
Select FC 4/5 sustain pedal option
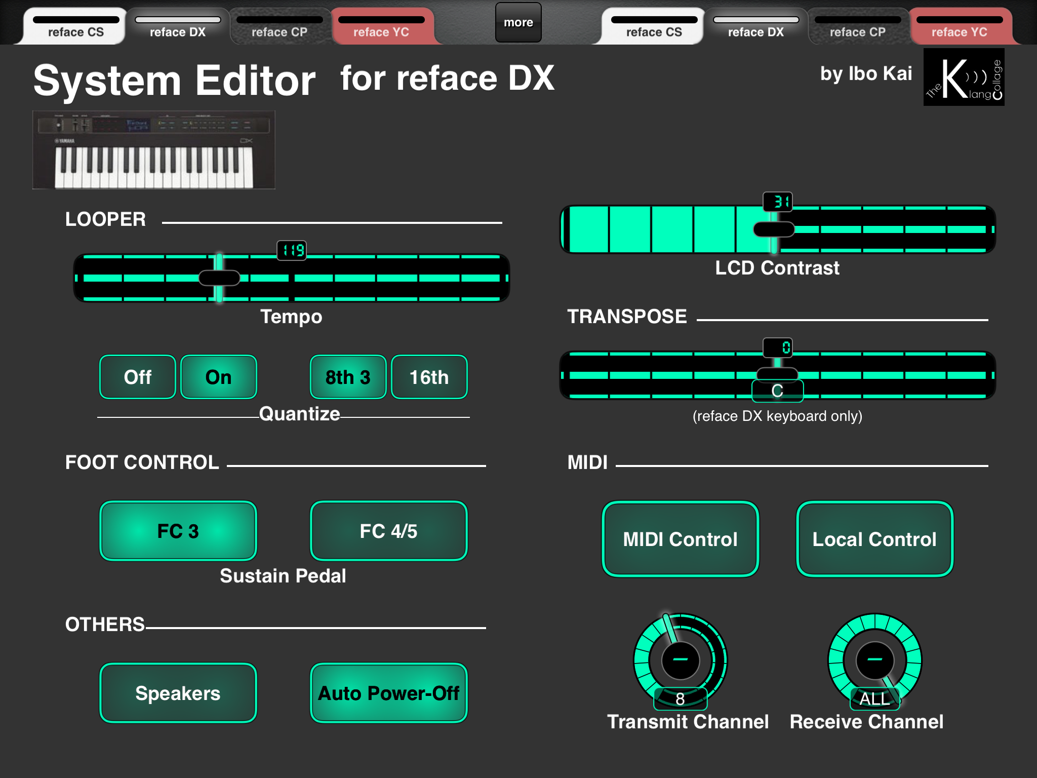[x=389, y=531]
